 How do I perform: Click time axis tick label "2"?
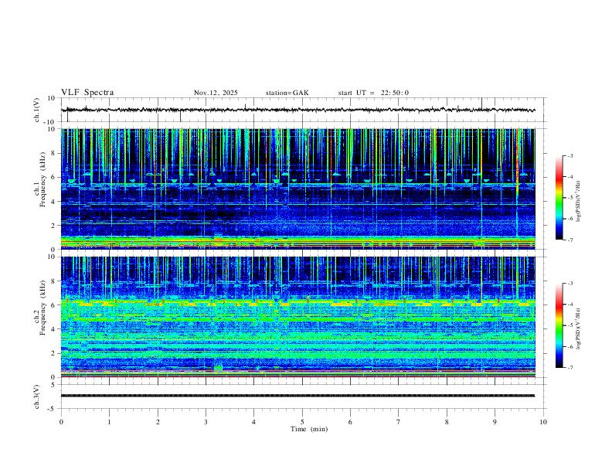pyautogui.click(x=158, y=422)
